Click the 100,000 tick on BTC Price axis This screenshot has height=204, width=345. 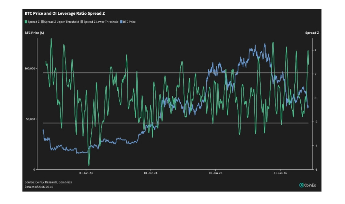click(x=30, y=68)
